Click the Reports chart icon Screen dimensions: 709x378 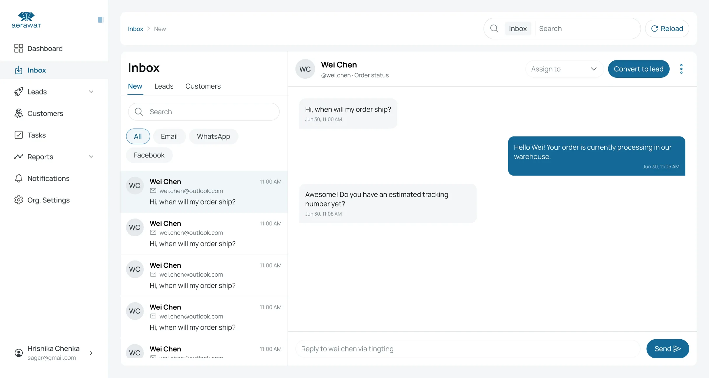click(19, 157)
